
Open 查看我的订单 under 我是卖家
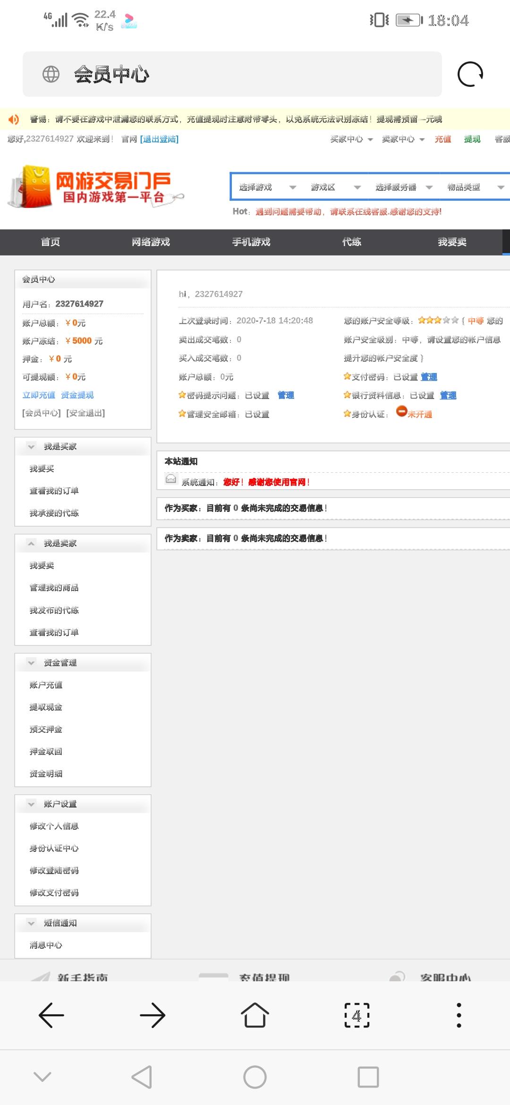[54, 632]
